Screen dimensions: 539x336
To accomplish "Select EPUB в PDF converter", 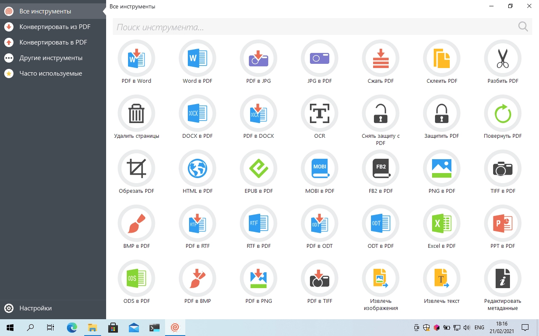I will pyautogui.click(x=259, y=168).
